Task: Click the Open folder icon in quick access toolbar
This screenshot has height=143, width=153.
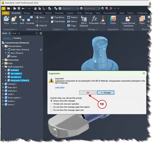Action: pos(15,9)
